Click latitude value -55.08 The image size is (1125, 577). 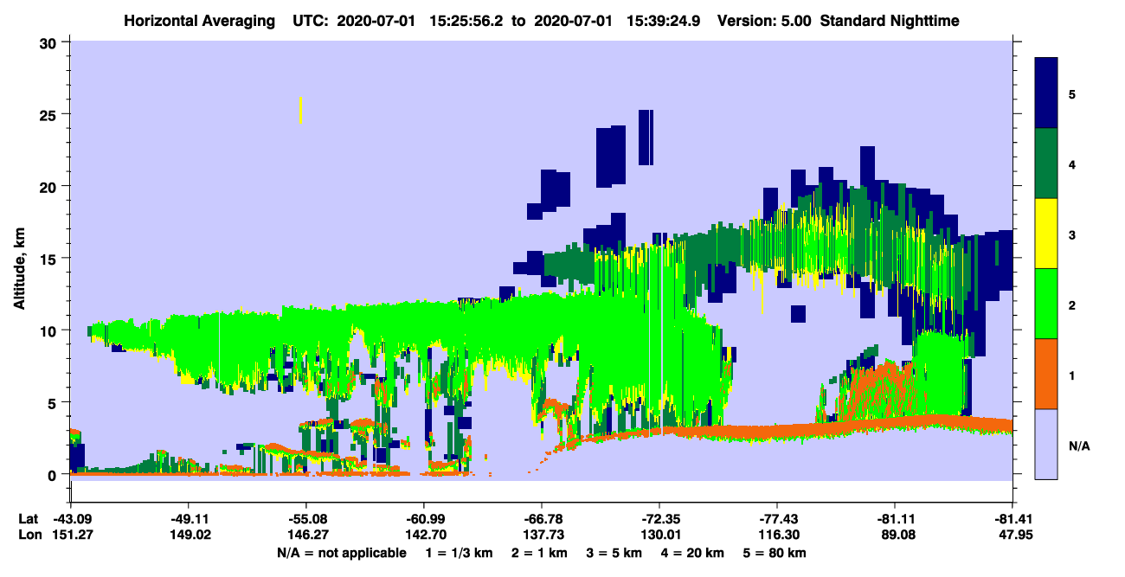(x=306, y=519)
